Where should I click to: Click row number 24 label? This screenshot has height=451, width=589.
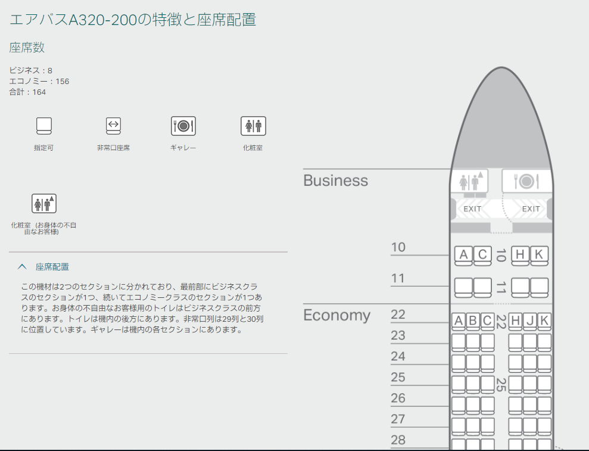398,356
